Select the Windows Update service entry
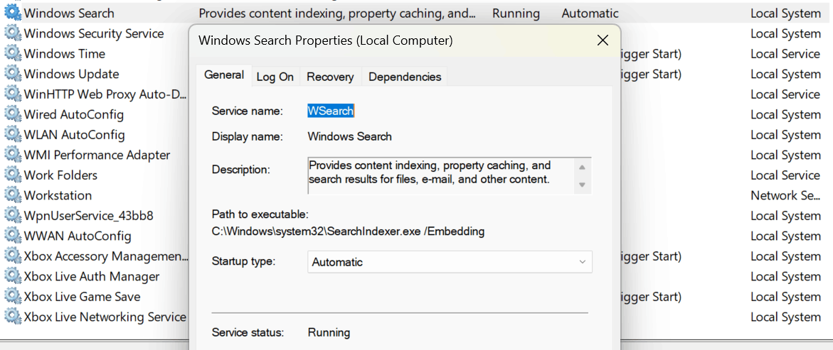The height and width of the screenshot is (350, 833). pos(71,74)
